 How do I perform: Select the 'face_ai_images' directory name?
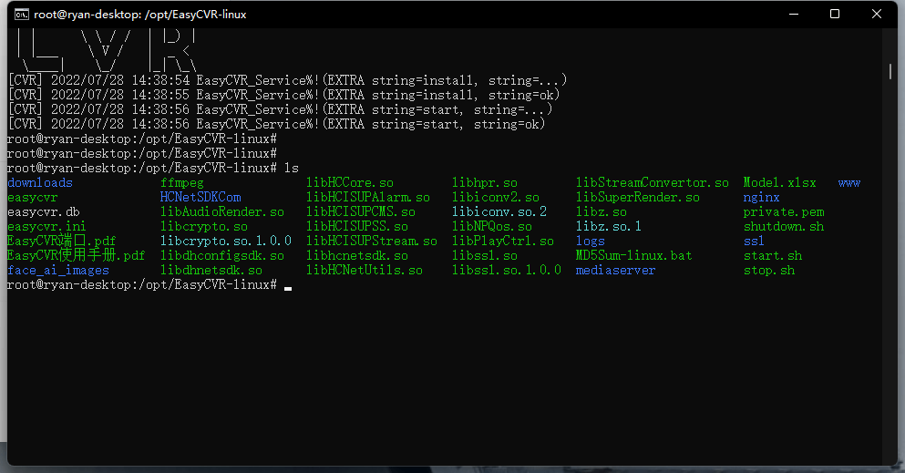point(58,271)
